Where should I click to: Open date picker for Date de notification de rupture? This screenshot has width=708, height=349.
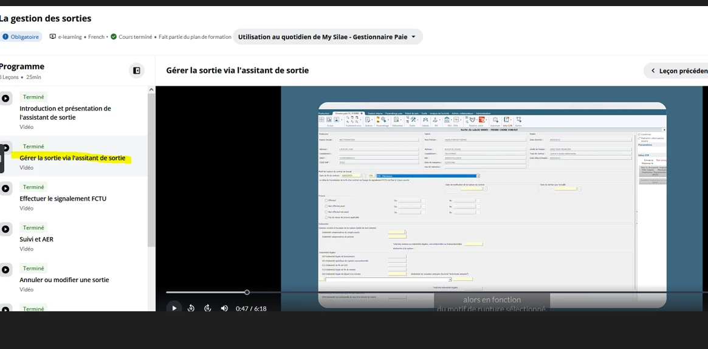tap(485, 188)
